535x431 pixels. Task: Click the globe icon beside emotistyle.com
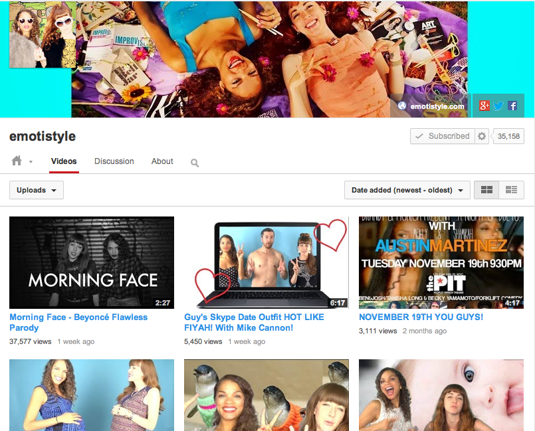click(x=401, y=106)
